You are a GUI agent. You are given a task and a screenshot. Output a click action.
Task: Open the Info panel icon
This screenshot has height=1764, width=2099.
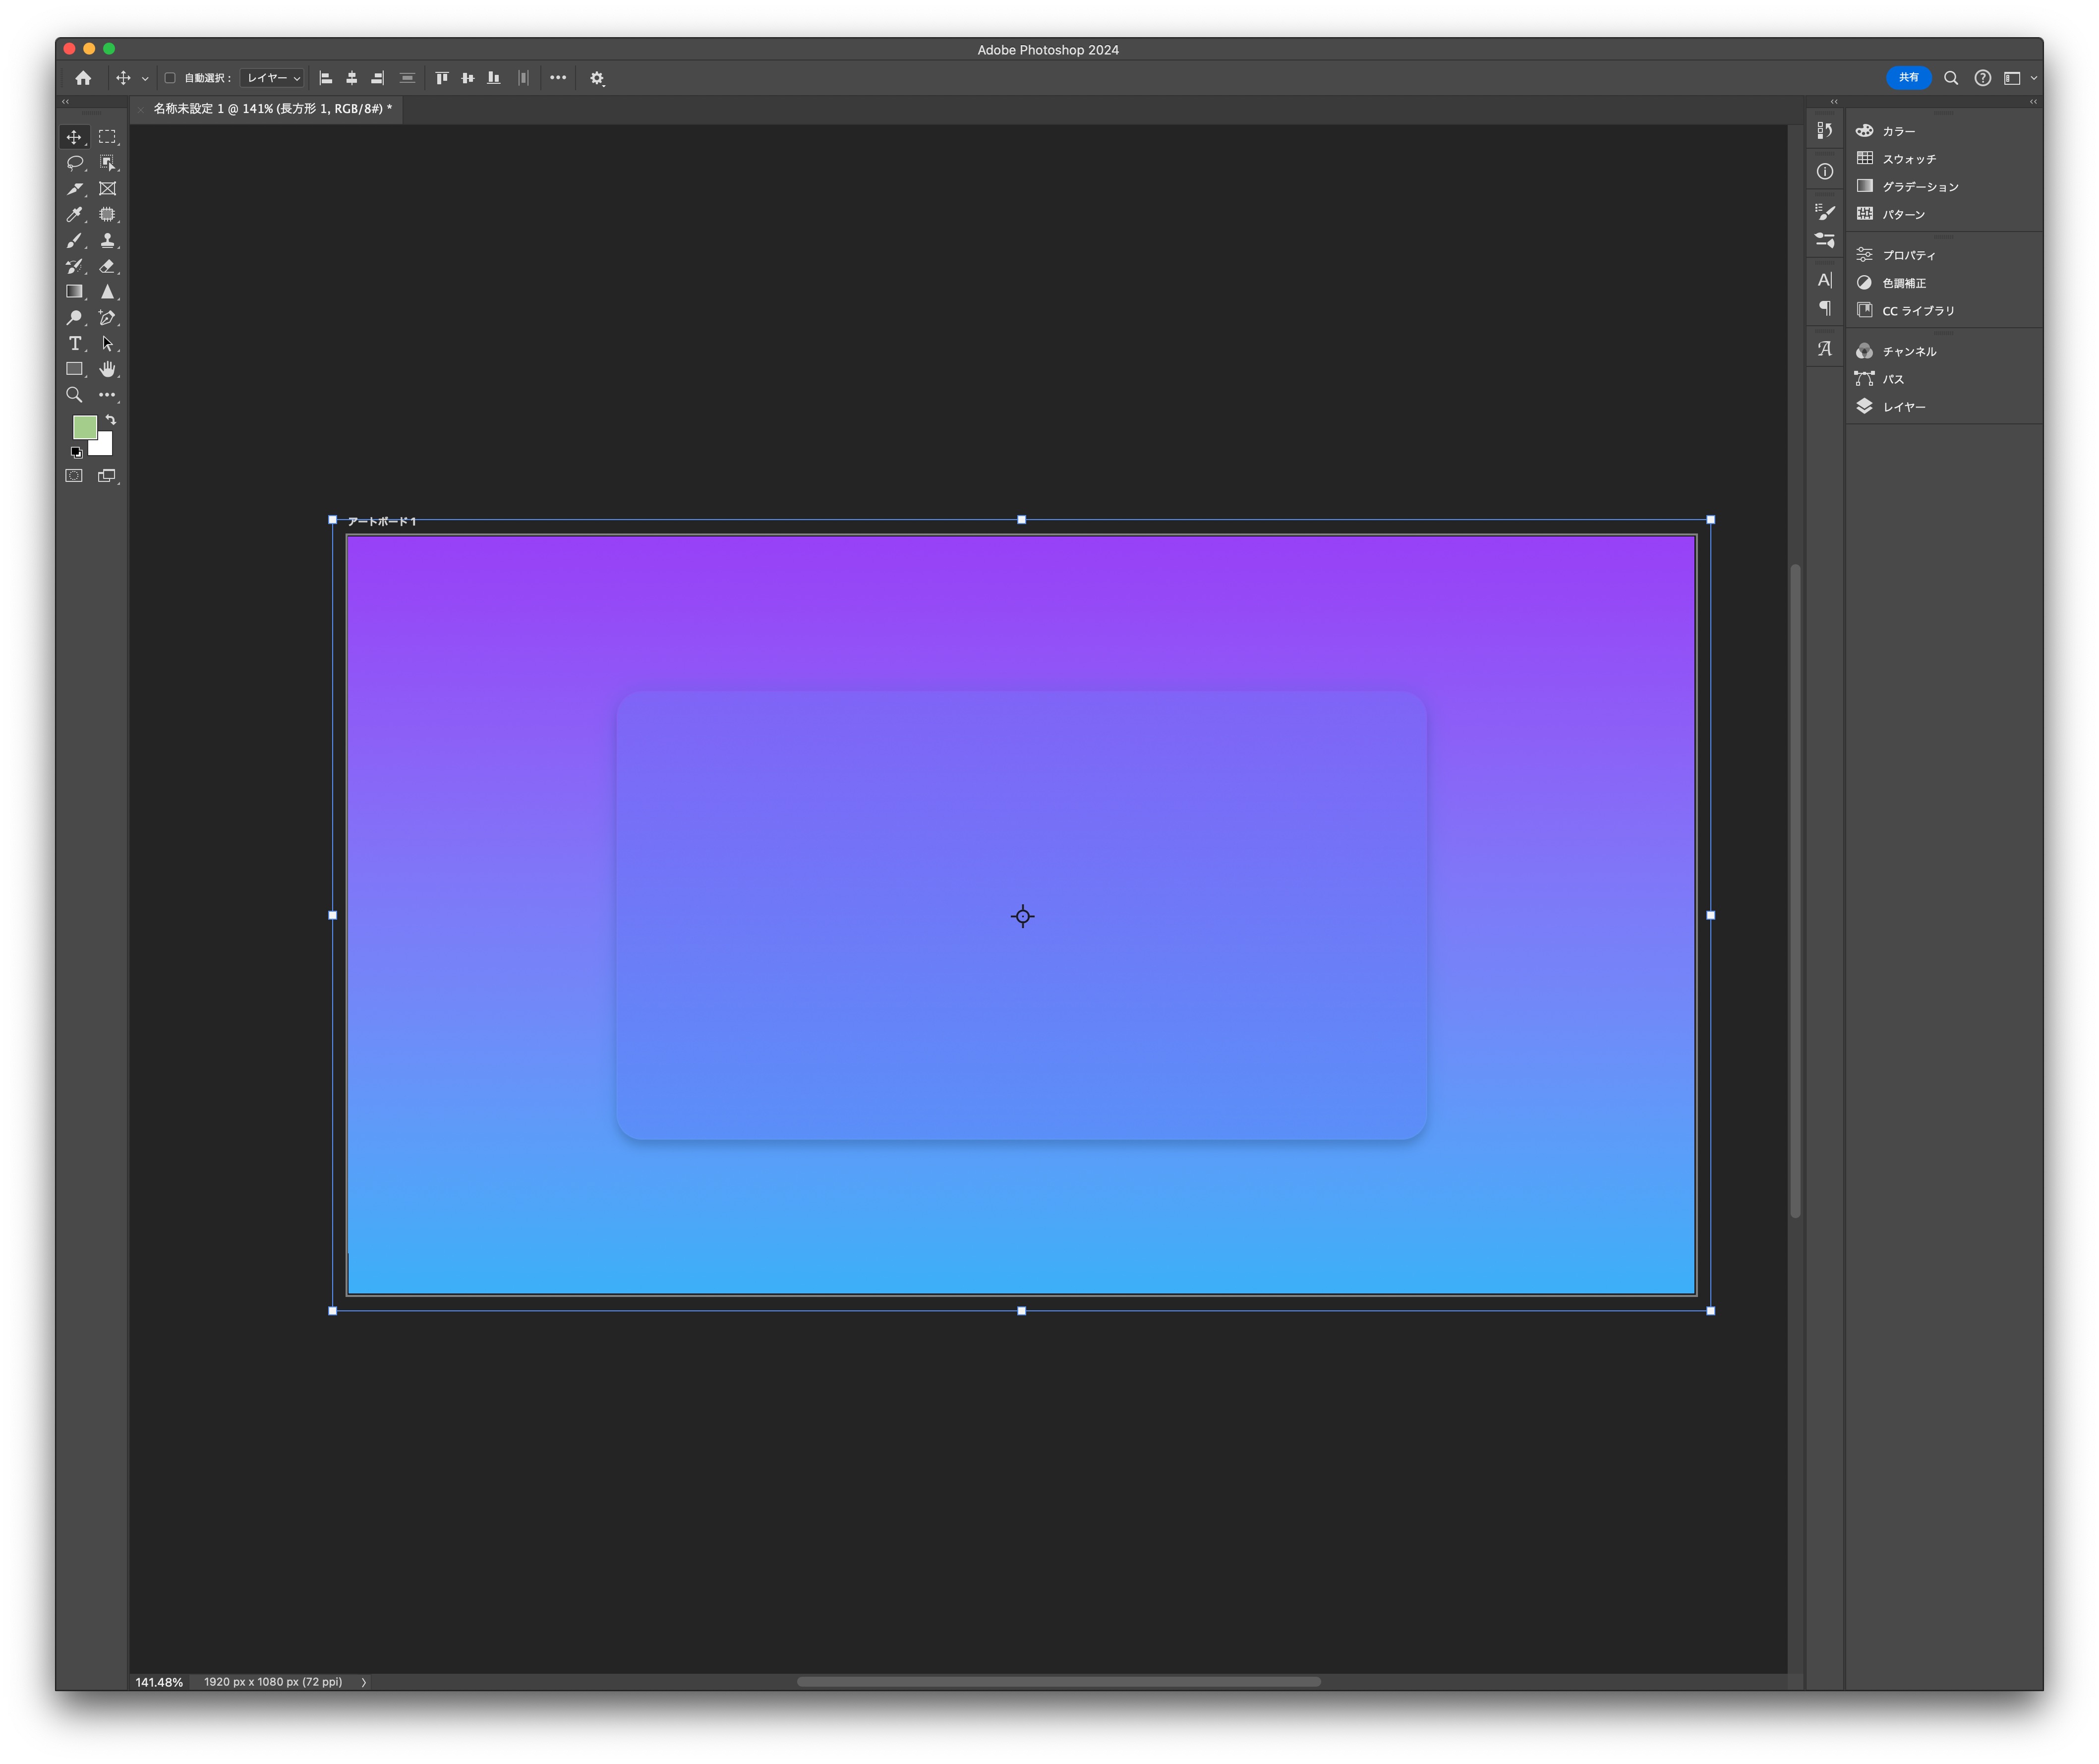coord(1825,172)
